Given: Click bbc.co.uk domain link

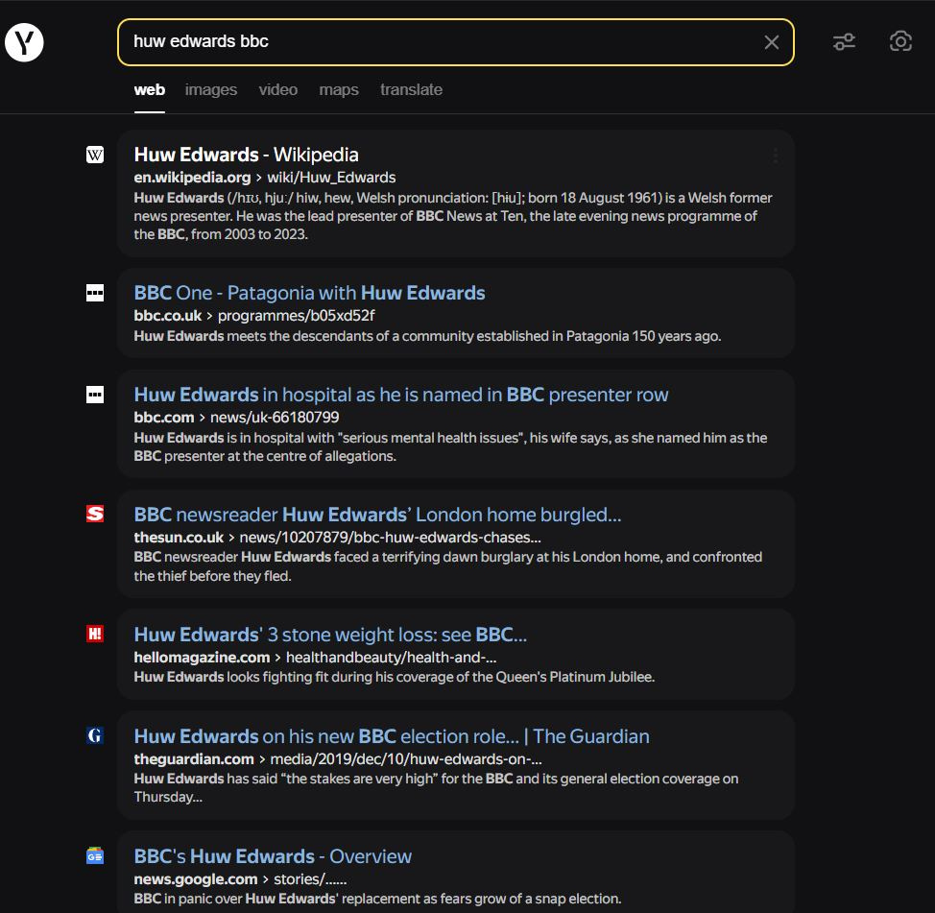Looking at the screenshot, I should (168, 316).
